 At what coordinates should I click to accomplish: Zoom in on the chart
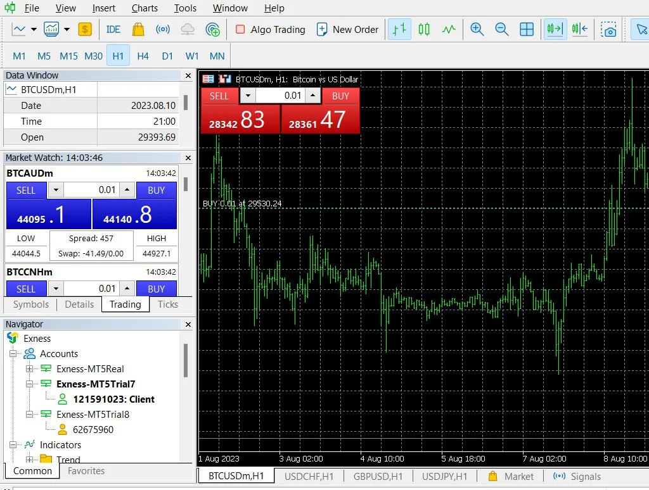click(x=477, y=29)
